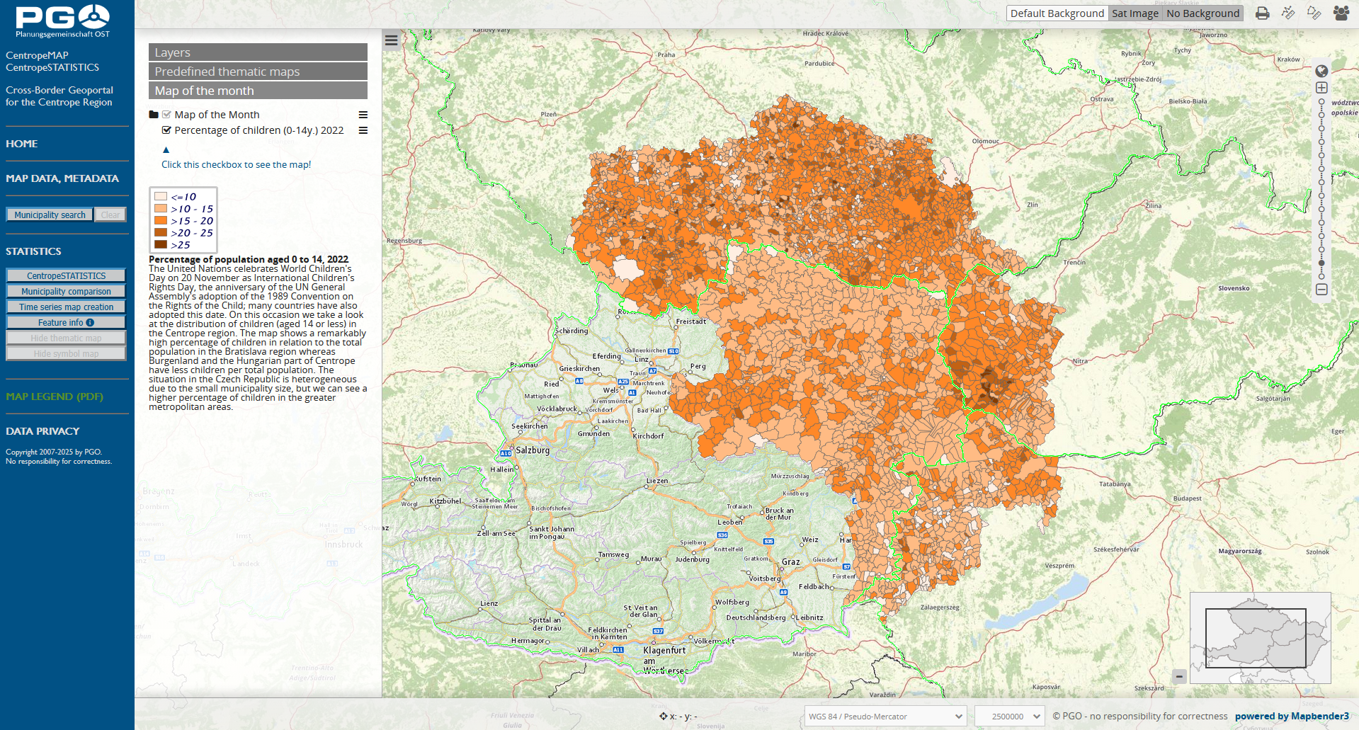Select the measure area tool
The image size is (1359, 730).
1314,13
